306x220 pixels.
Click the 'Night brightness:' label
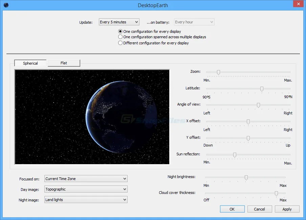coord(181,177)
